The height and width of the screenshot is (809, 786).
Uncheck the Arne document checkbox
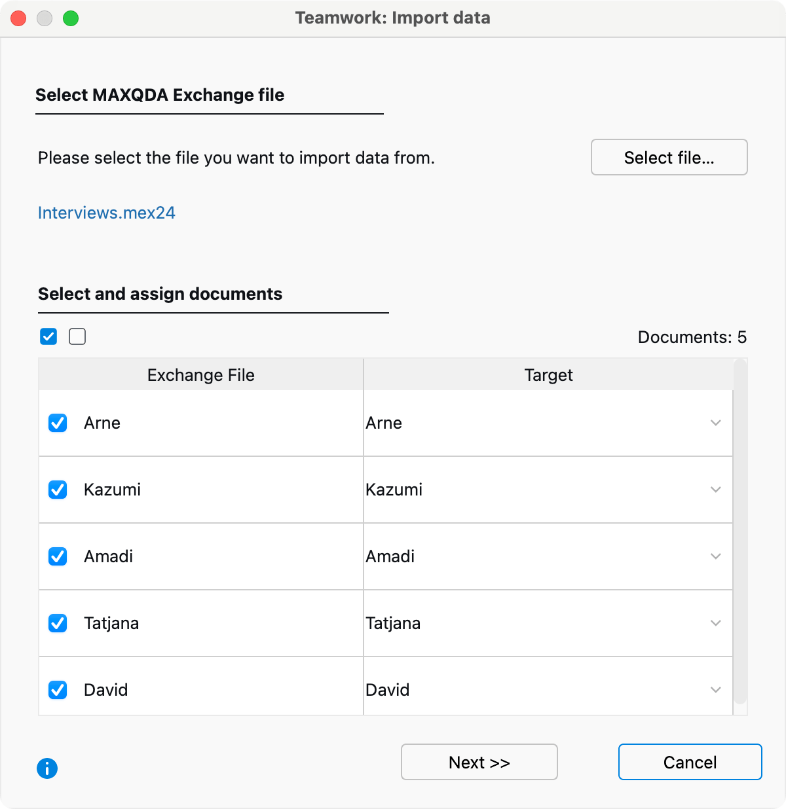(58, 423)
